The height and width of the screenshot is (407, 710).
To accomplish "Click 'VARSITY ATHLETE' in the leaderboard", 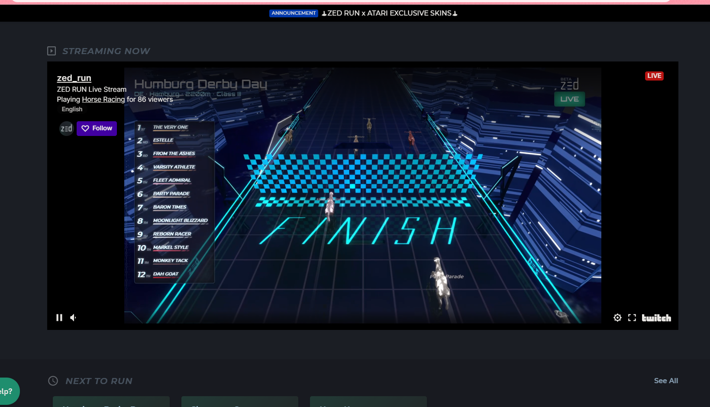I will tap(174, 167).
